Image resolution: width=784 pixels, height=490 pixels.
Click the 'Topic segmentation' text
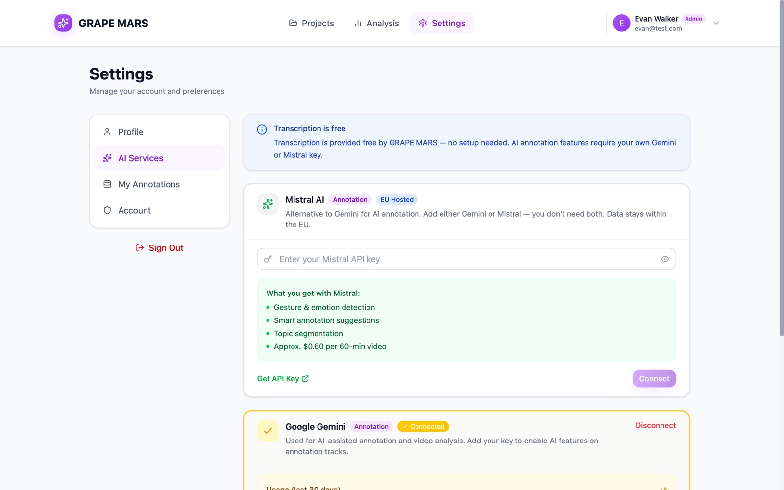308,334
